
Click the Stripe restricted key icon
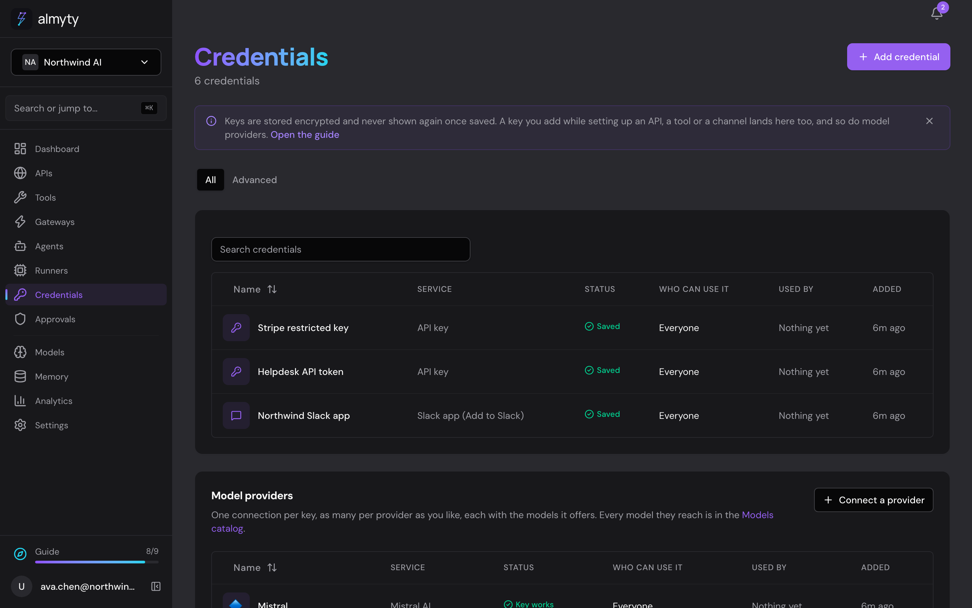tap(236, 328)
